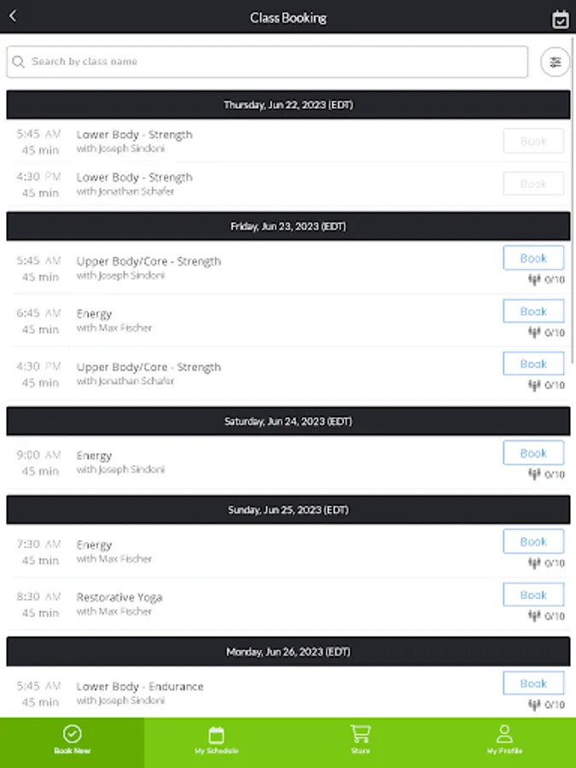Select the Sunday, Jun 25, 2023 header
This screenshot has height=768, width=576.
pos(288,509)
